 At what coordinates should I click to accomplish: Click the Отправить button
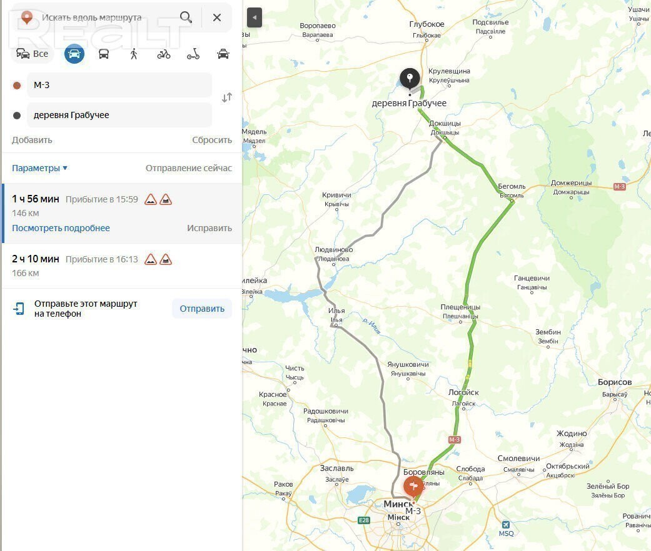tap(202, 309)
